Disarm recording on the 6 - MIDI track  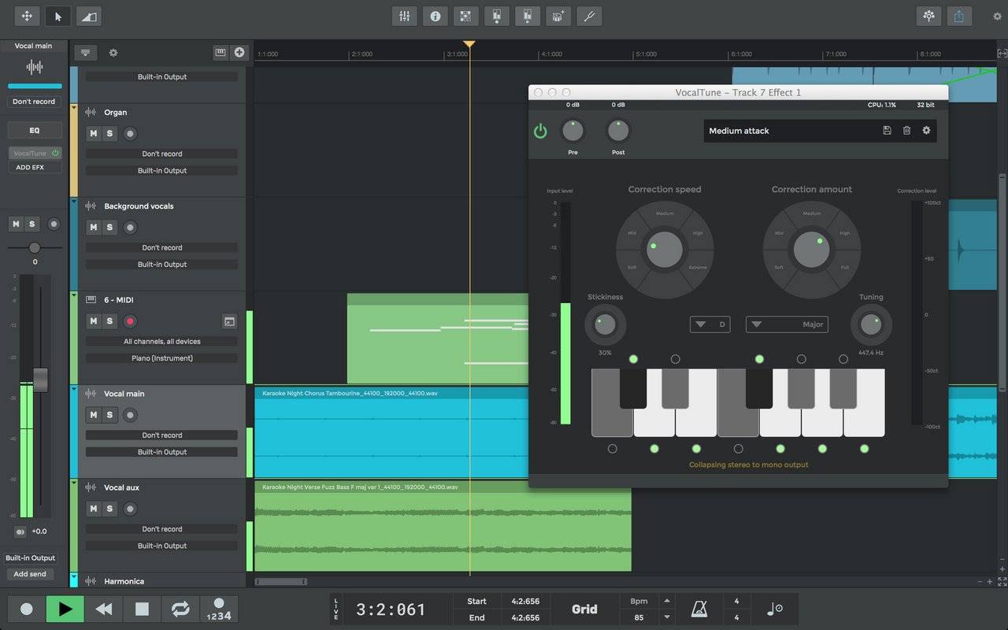[x=131, y=321]
